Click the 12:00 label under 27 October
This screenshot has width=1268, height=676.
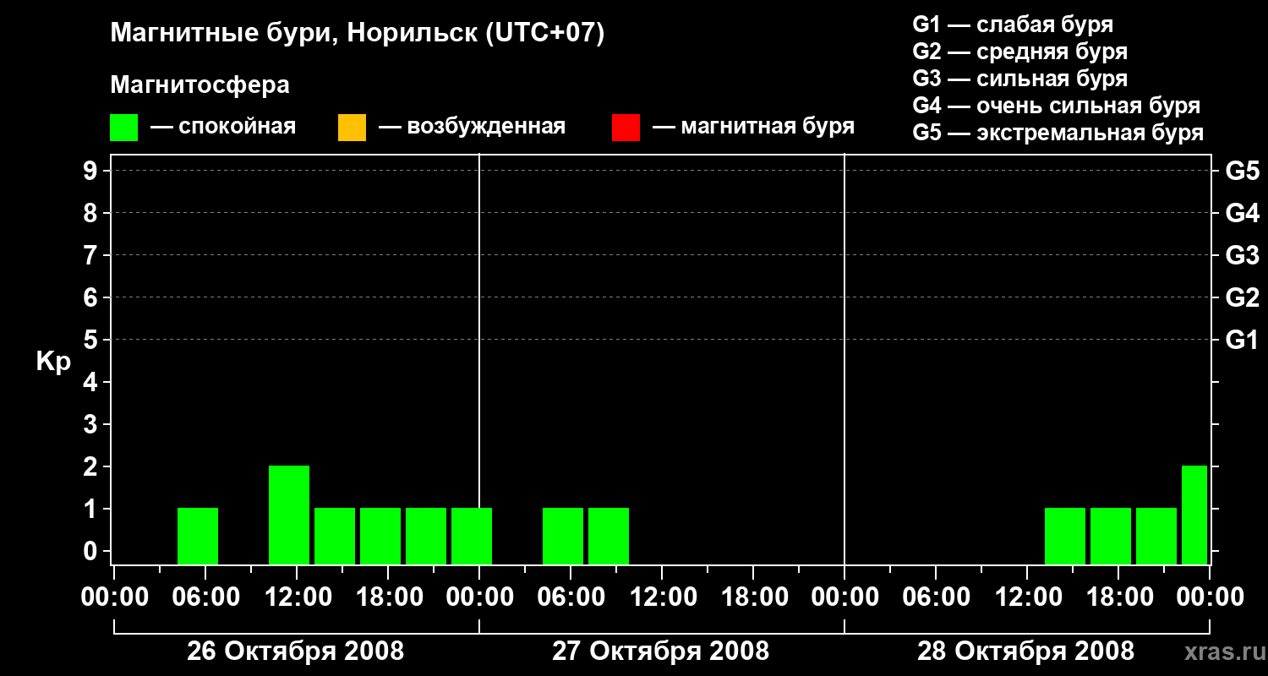662,597
